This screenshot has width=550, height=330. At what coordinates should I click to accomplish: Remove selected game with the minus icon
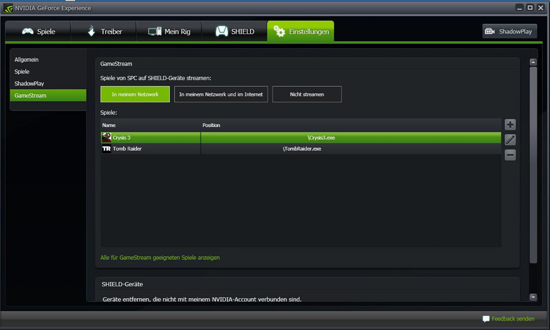click(x=510, y=155)
